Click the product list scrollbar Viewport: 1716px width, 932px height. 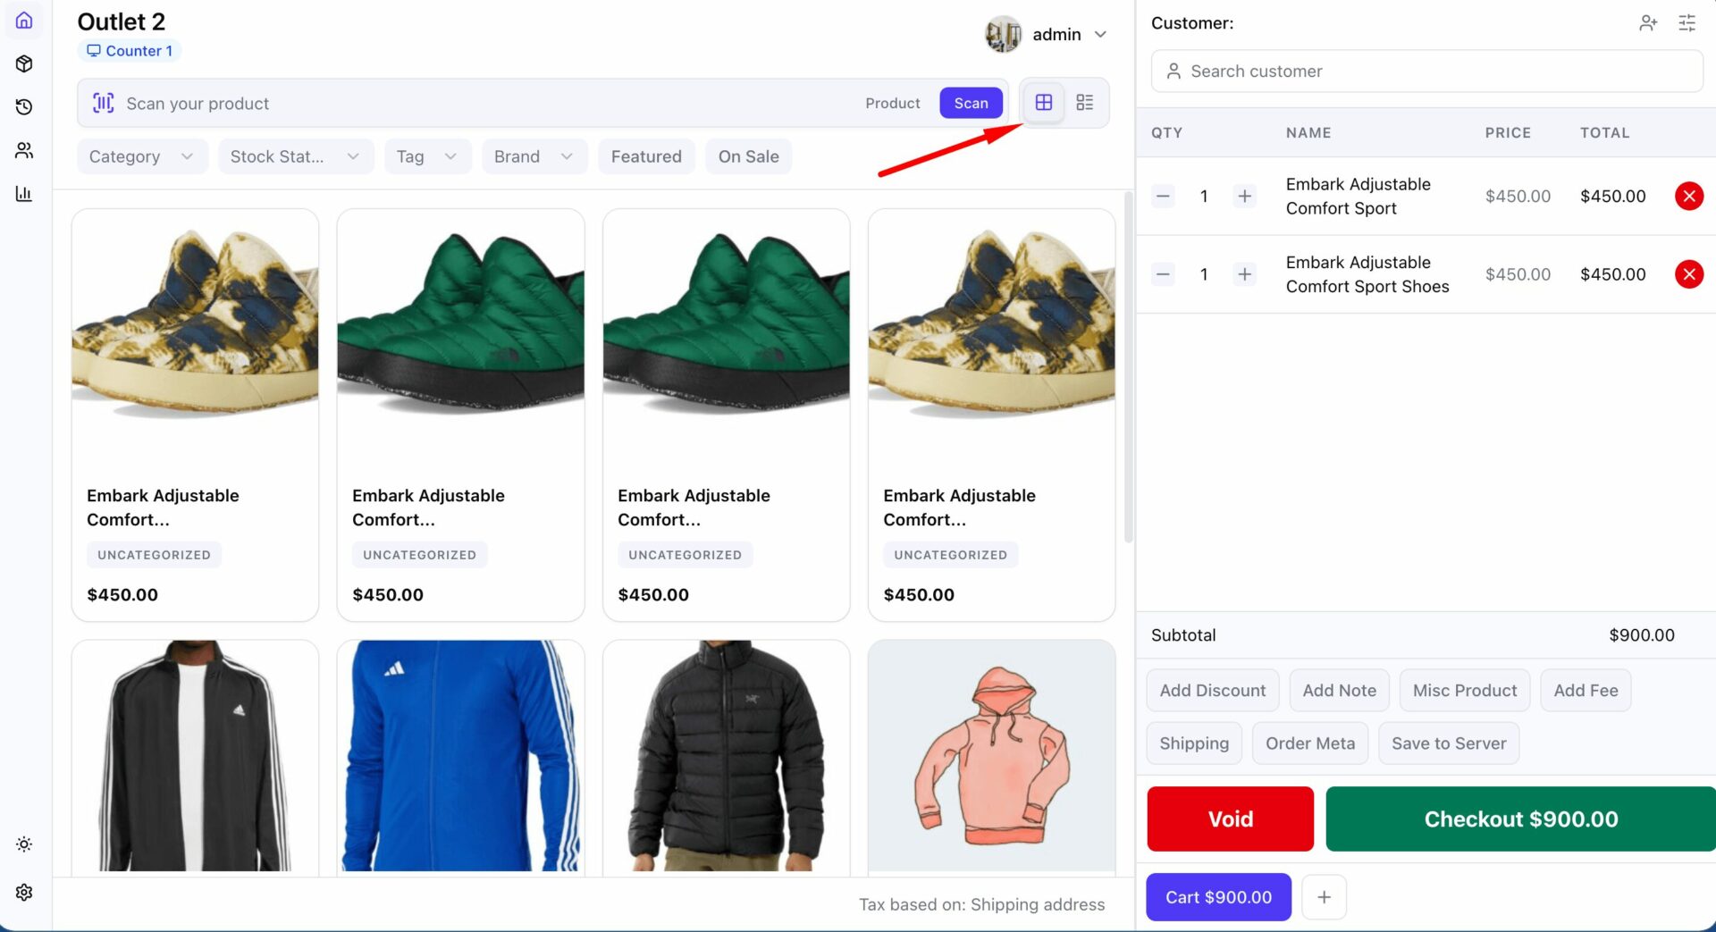click(x=1128, y=367)
